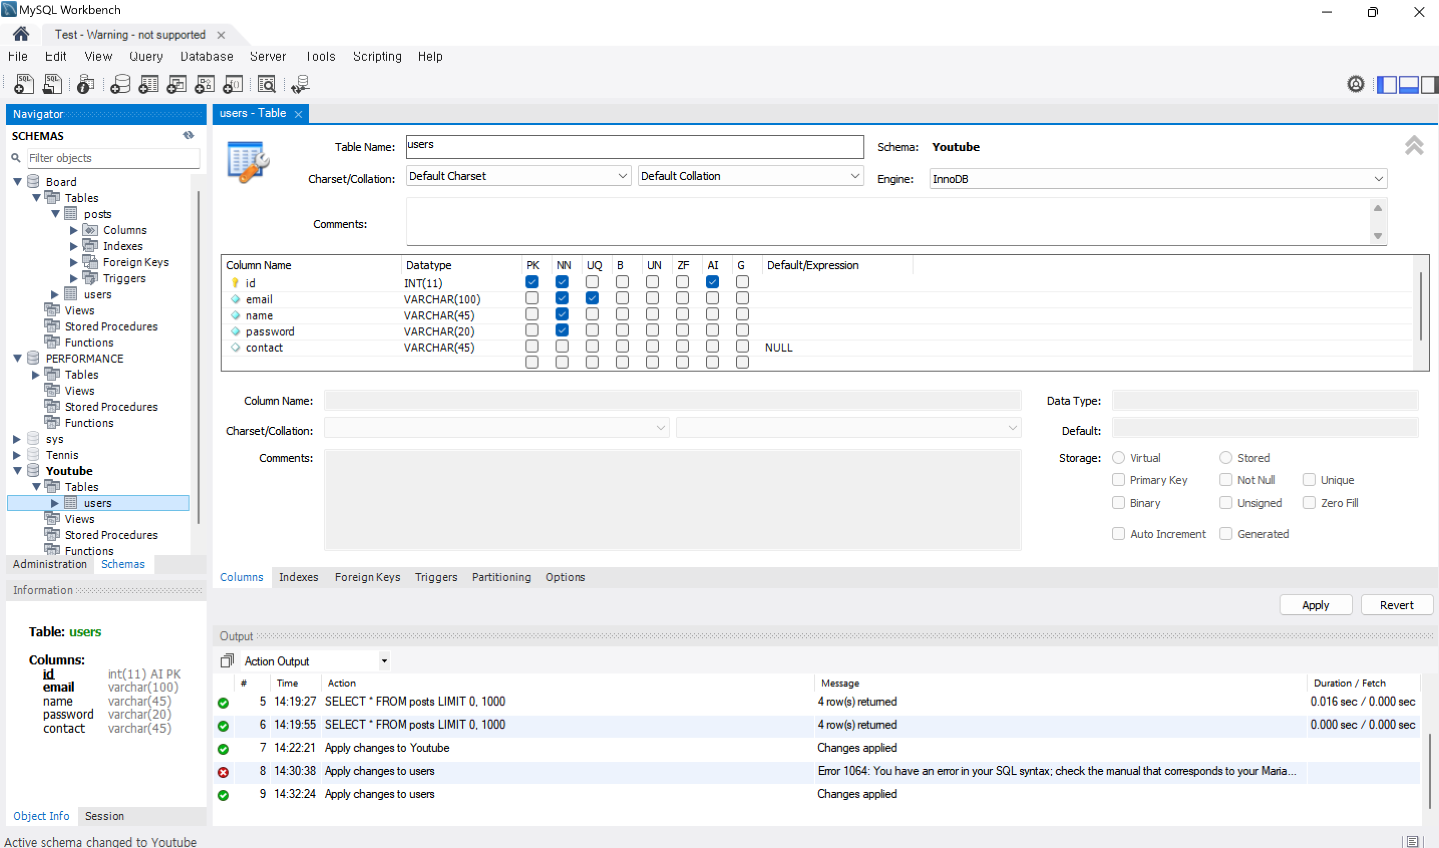Open search table data icon
Screen dimensions: 1439x848
[x=266, y=84]
